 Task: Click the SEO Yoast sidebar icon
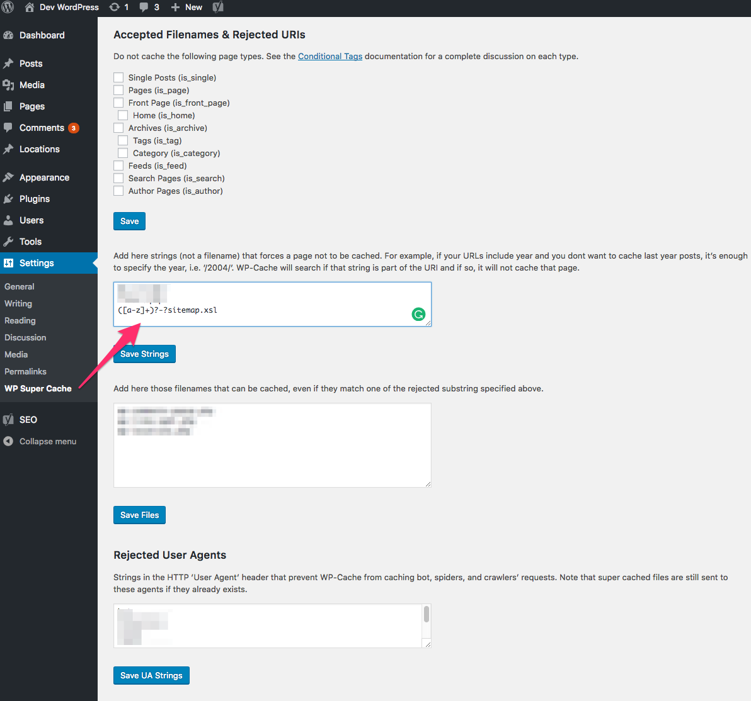coord(8,420)
